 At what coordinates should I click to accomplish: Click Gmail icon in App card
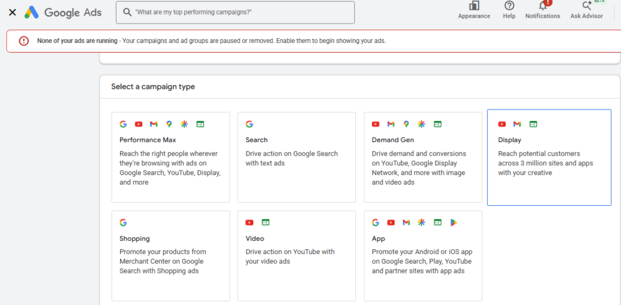[406, 223]
